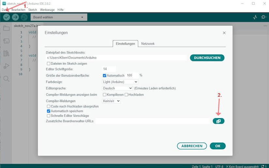Click the ABBRECHEN button

[x=192, y=146]
